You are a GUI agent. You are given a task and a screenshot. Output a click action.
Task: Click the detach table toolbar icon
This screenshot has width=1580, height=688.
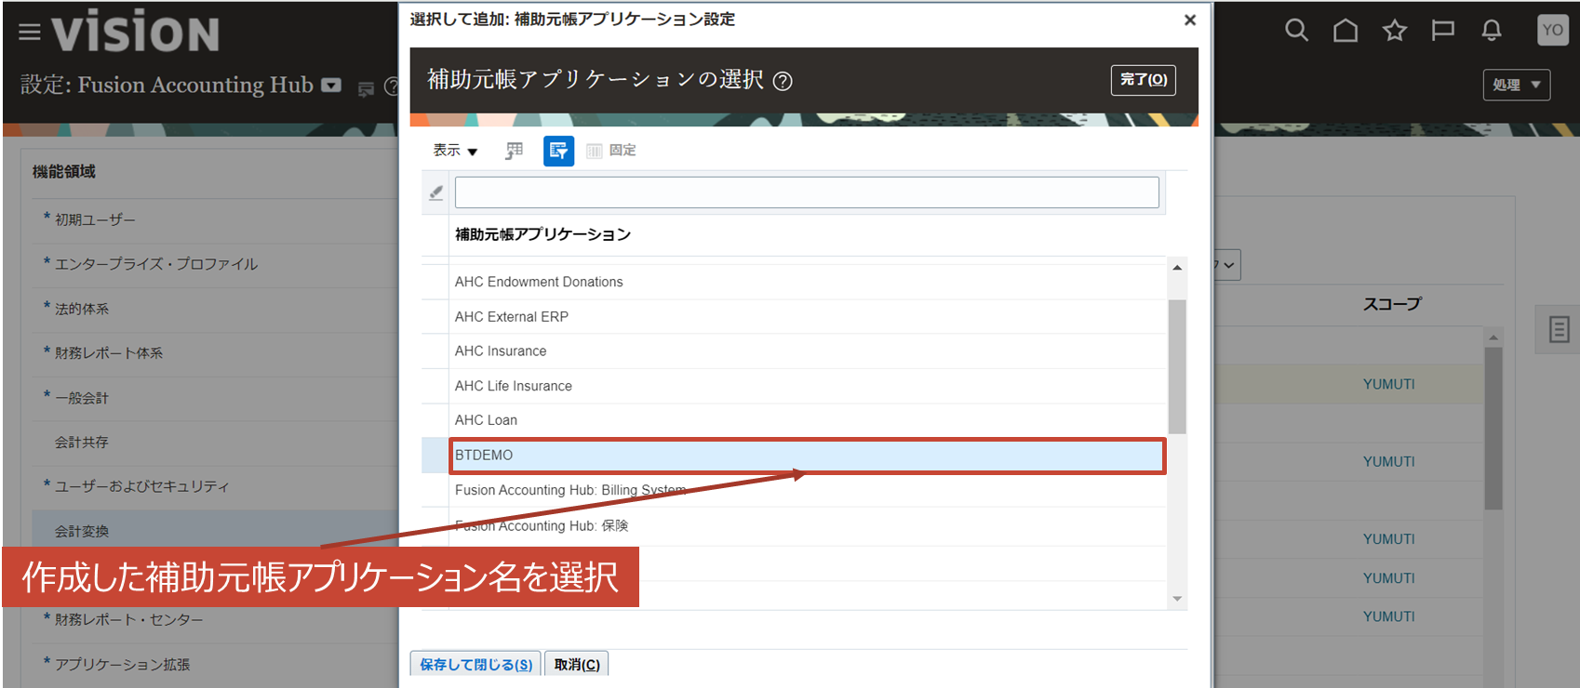514,151
